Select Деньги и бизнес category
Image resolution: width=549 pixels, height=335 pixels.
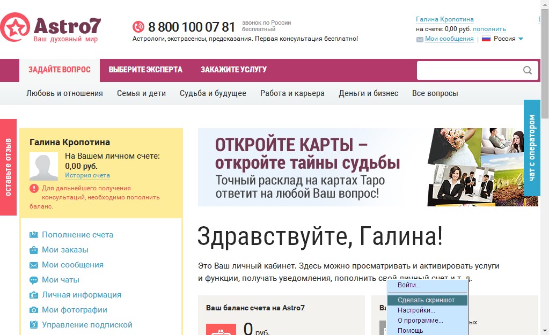[368, 93]
